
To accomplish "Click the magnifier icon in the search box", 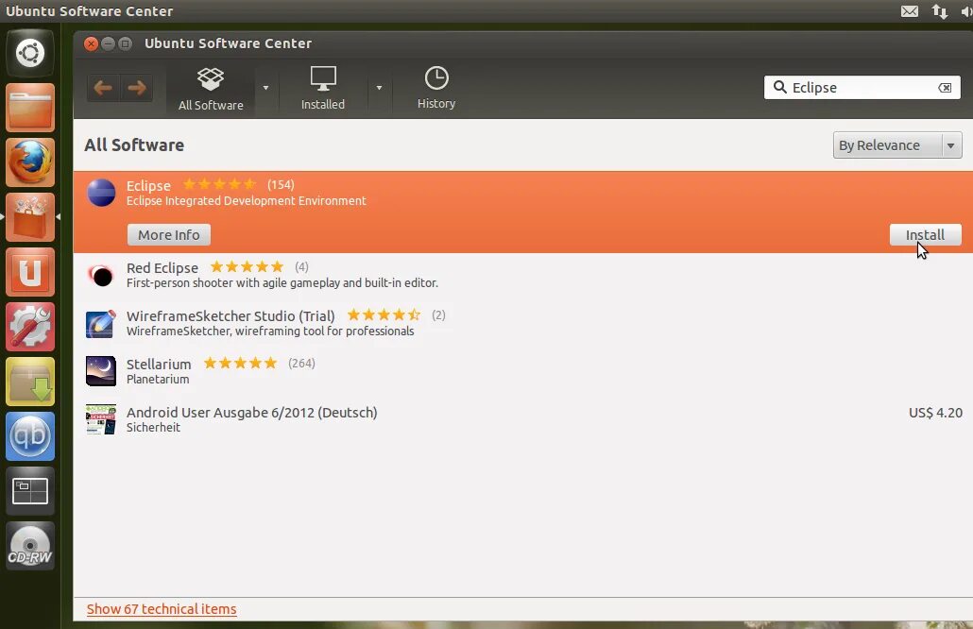I will pos(780,87).
